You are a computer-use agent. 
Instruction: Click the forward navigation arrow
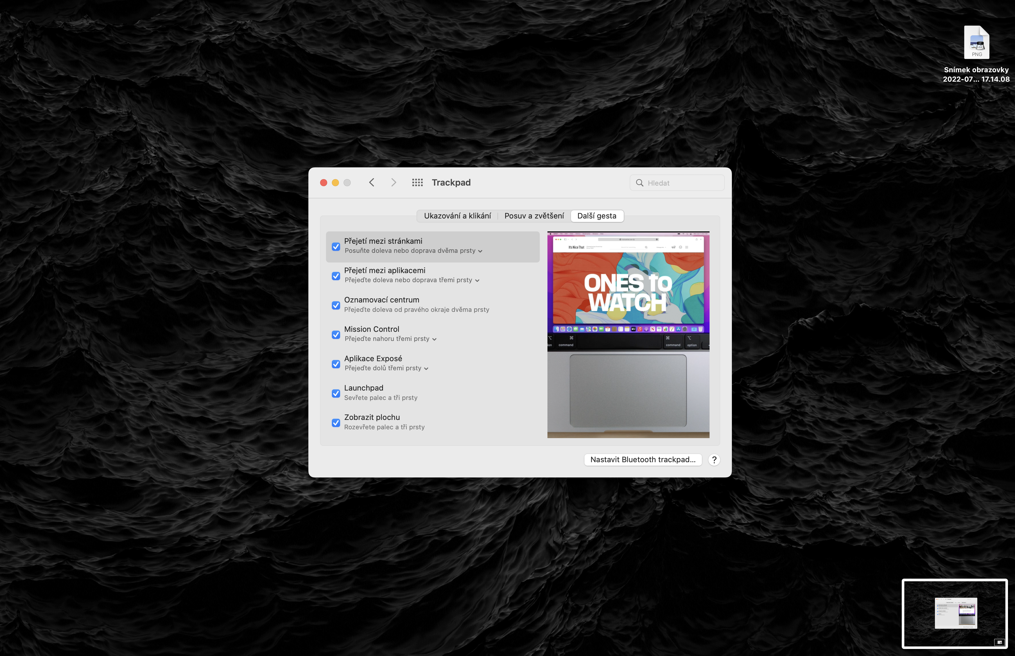pos(393,182)
